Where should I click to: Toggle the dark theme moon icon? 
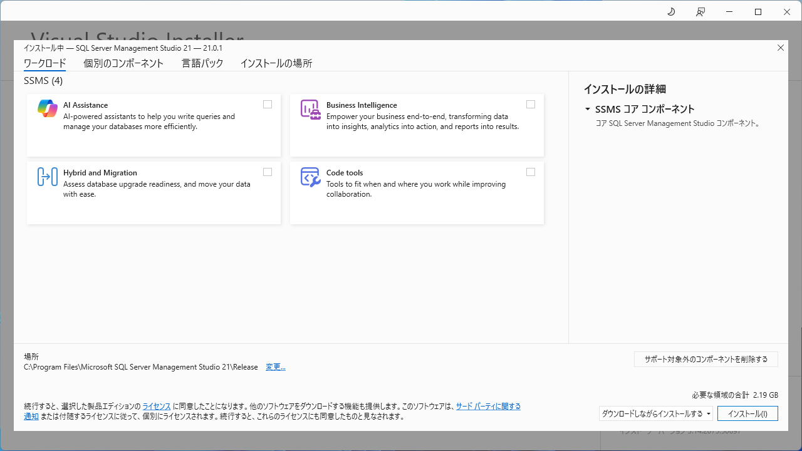(671, 12)
